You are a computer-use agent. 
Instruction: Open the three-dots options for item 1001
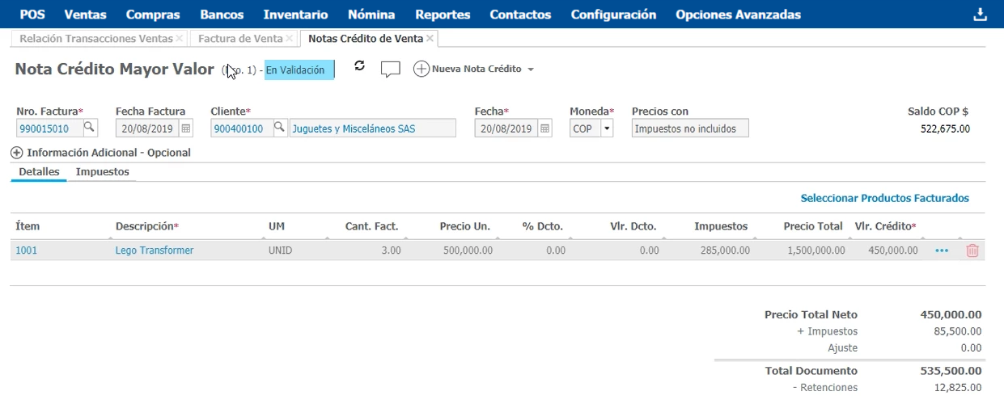941,251
